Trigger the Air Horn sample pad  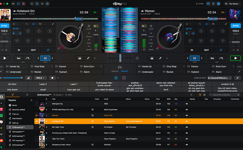pyautogui.click(x=12, y=84)
